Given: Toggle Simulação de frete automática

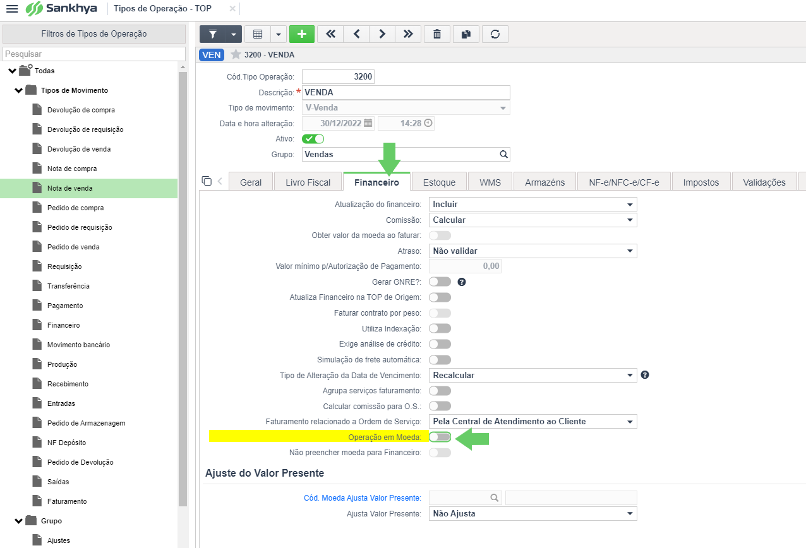Looking at the screenshot, I should click(x=440, y=360).
